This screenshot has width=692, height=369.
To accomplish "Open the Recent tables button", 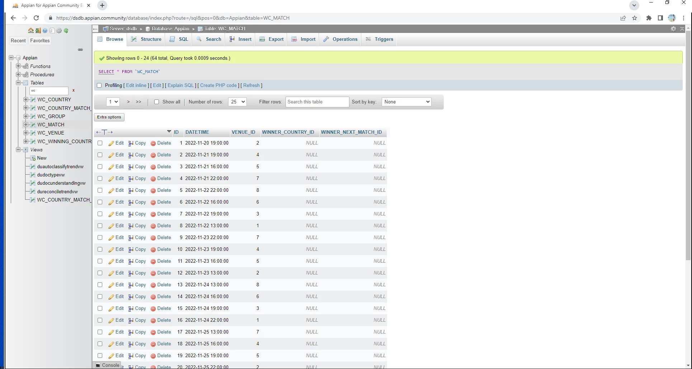I will pos(18,41).
